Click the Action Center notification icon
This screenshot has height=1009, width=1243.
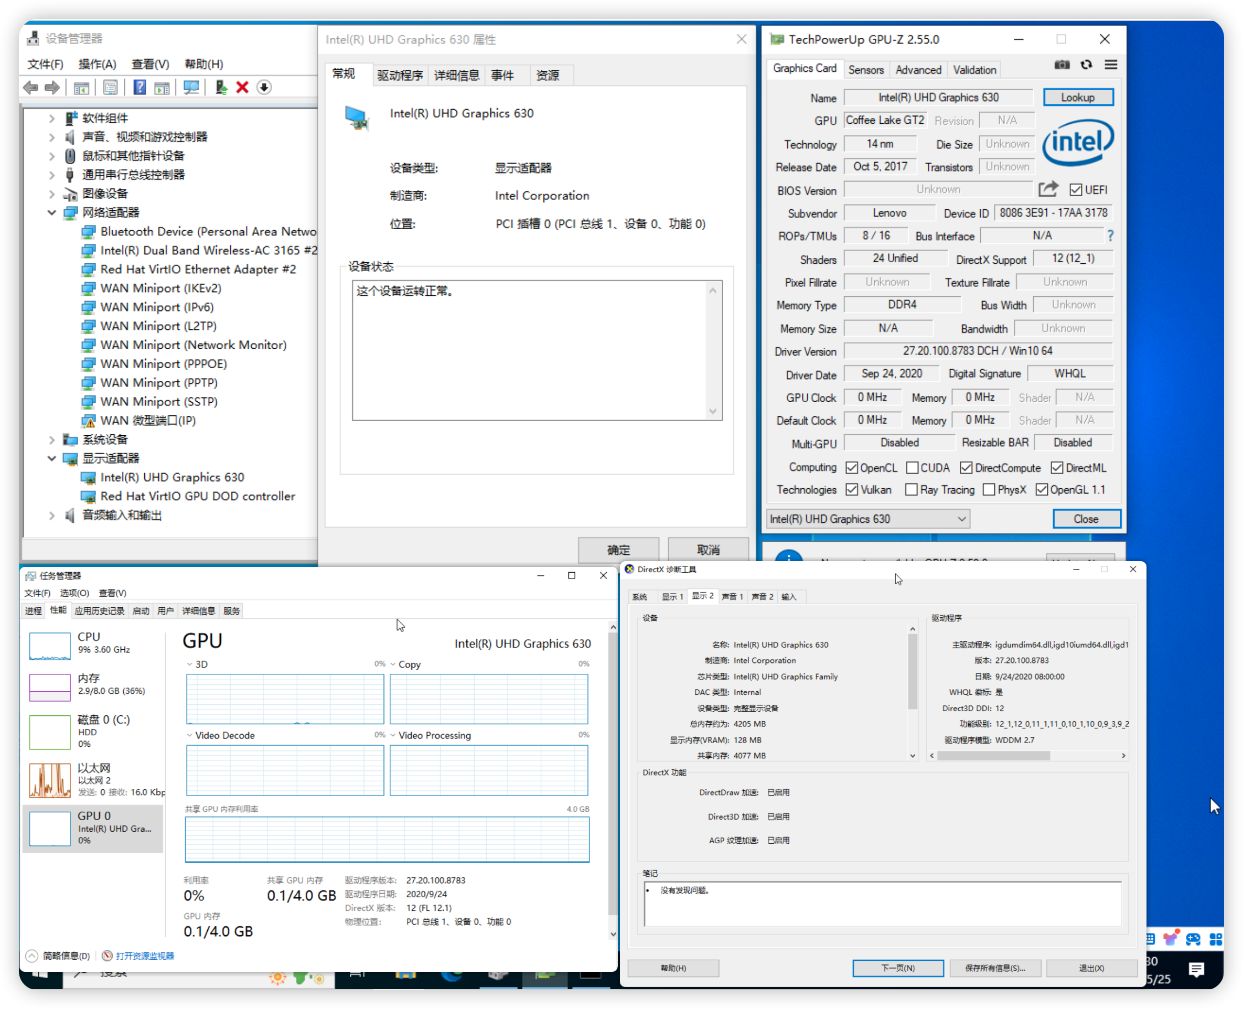pyautogui.click(x=1196, y=970)
